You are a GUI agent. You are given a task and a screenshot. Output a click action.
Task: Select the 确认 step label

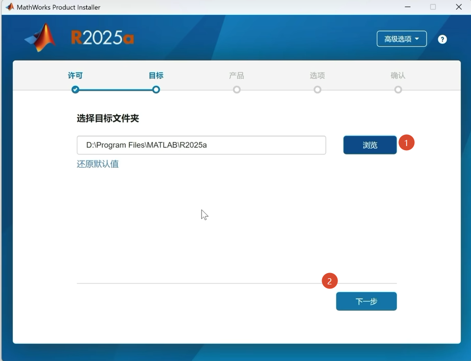point(398,76)
